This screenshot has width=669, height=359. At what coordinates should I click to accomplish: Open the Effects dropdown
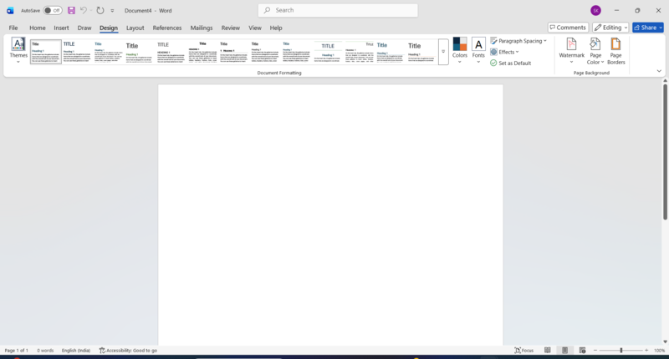(505, 52)
